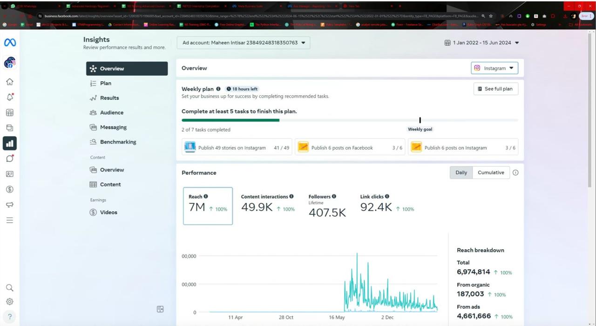Open the megaphone Ads icon

tap(9, 205)
